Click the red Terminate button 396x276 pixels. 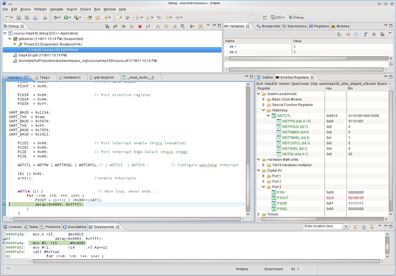tap(140, 26)
